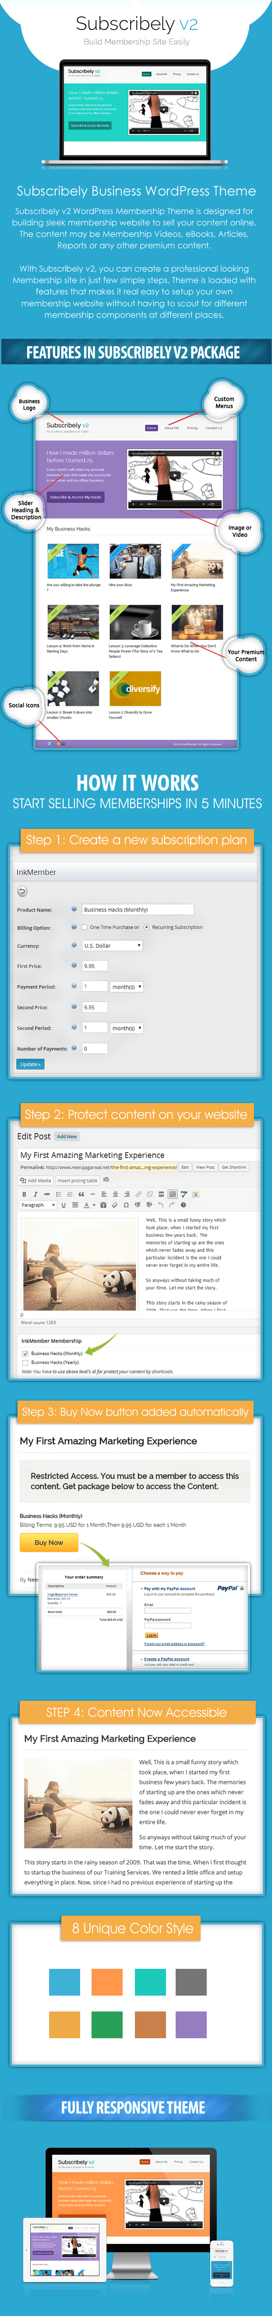The width and height of the screenshot is (272, 2316).
Task: Click Add New next to Edit Post
Action: 67,1136
